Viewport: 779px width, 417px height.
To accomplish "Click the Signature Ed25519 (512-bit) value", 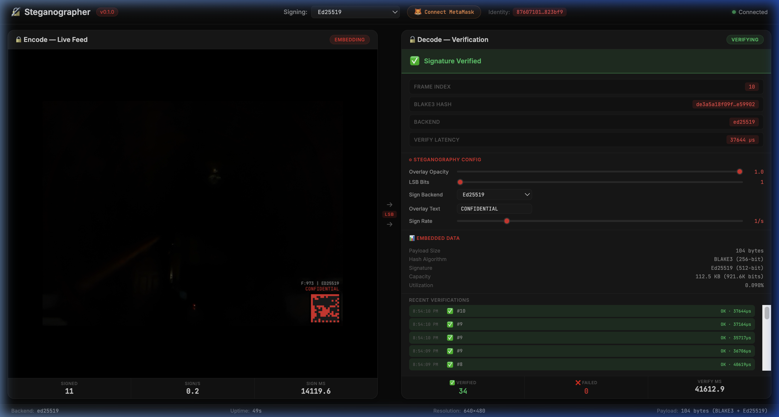I will click(737, 268).
